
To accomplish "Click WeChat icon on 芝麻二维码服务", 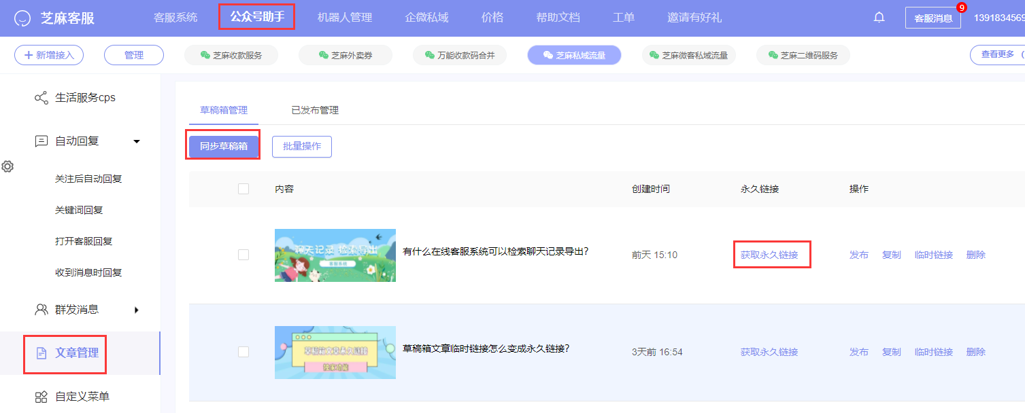I will [773, 56].
